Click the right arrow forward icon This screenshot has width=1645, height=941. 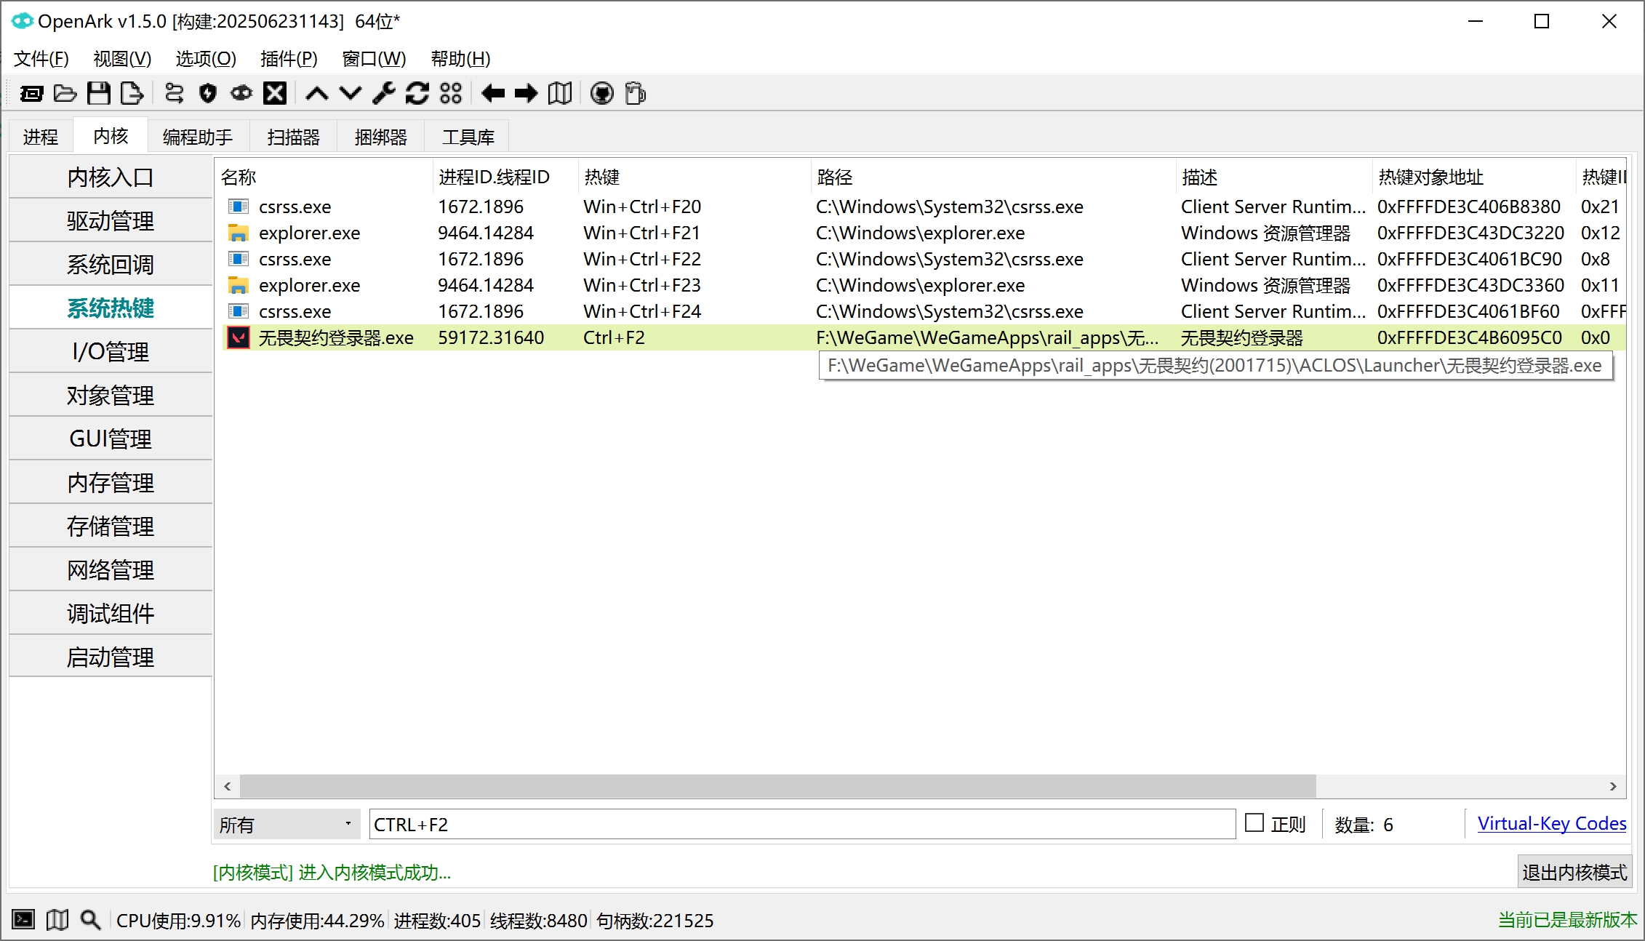526,93
